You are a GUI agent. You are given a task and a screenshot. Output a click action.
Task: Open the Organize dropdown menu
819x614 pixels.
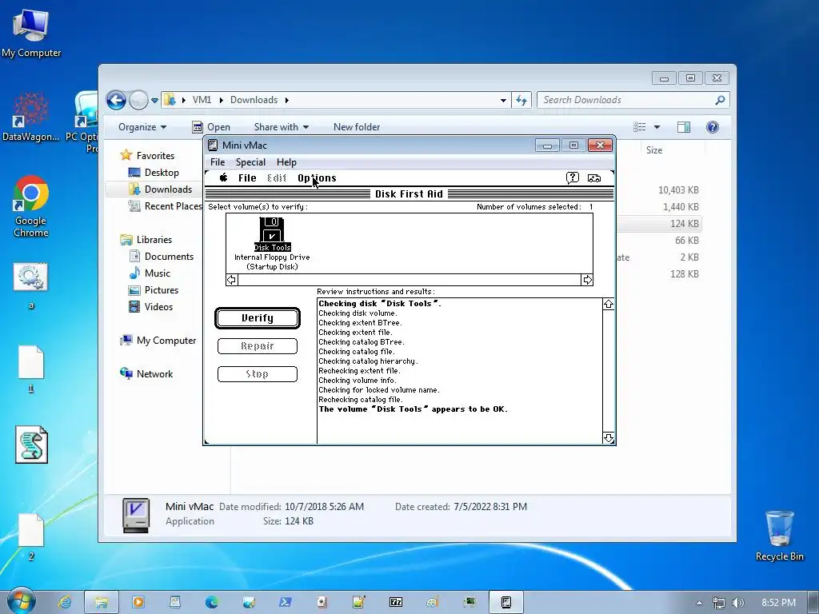(142, 127)
